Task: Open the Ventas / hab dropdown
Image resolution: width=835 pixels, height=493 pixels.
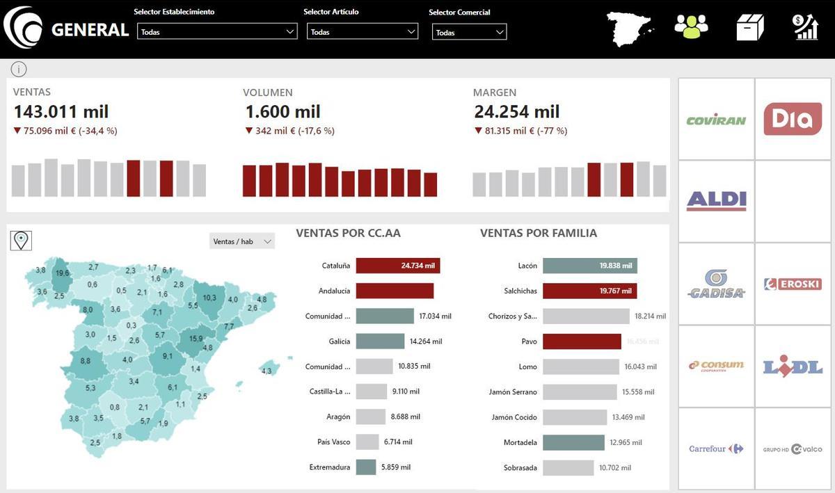Action: tap(241, 241)
